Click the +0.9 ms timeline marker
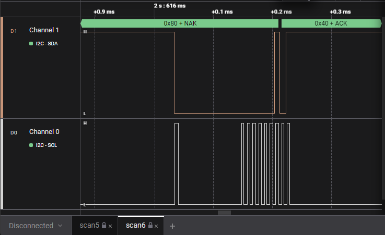Screen dimensions: 385x235 coord(103,11)
